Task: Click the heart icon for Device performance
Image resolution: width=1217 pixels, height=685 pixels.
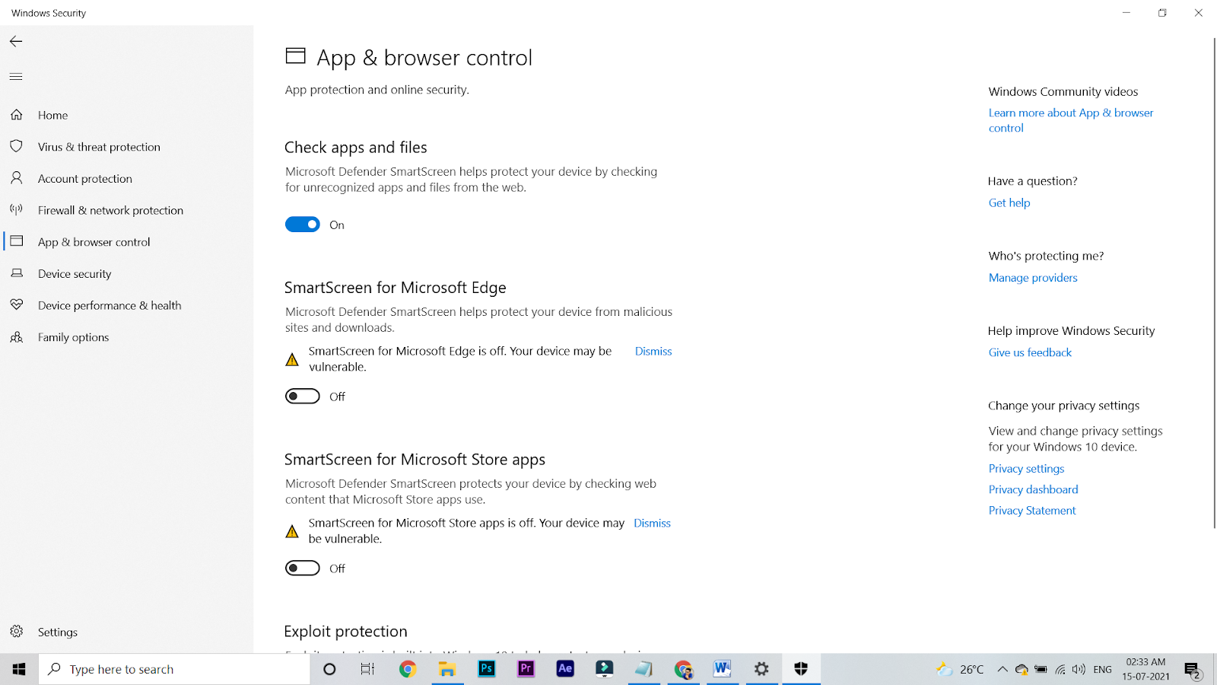Action: coord(17,305)
